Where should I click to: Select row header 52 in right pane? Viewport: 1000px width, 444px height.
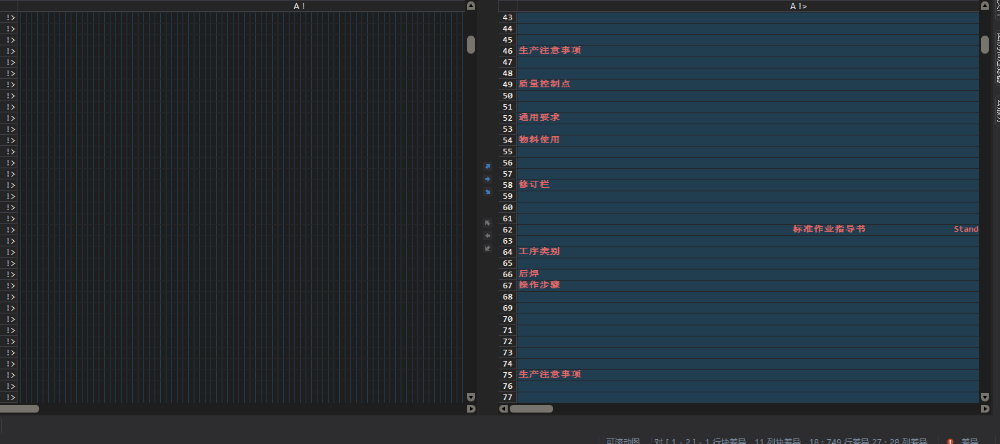point(508,118)
